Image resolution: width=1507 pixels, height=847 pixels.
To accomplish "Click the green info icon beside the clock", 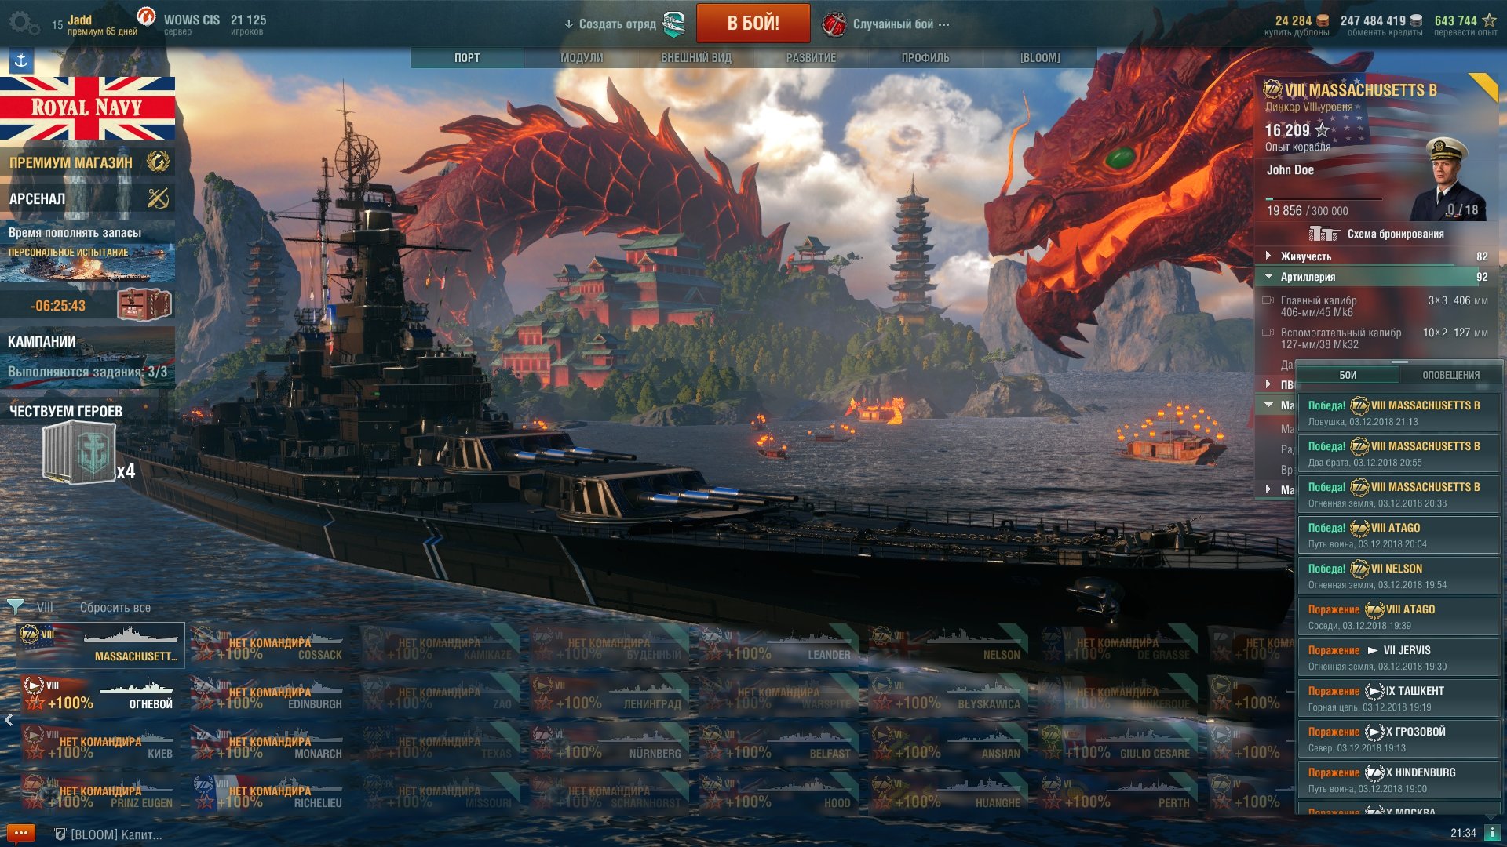I will (1491, 833).
